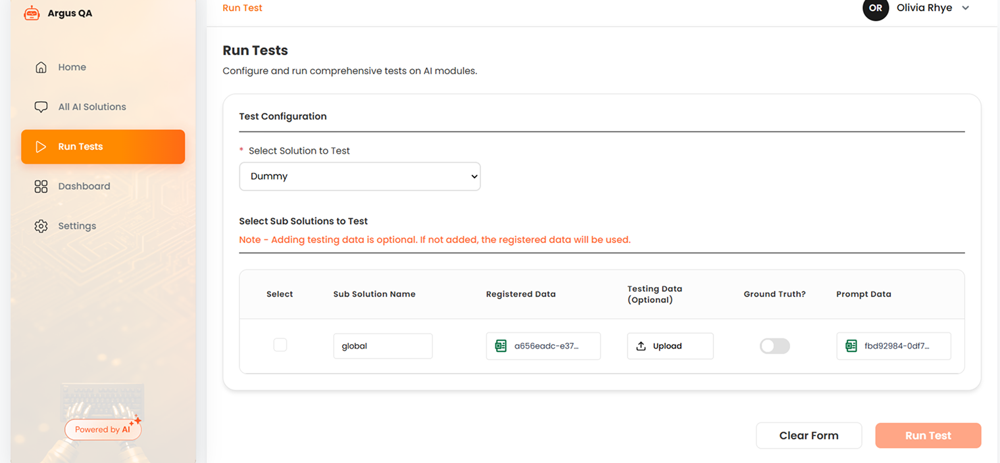Click the Sub Solution Name column header
The height and width of the screenshot is (463, 1000).
(374, 294)
